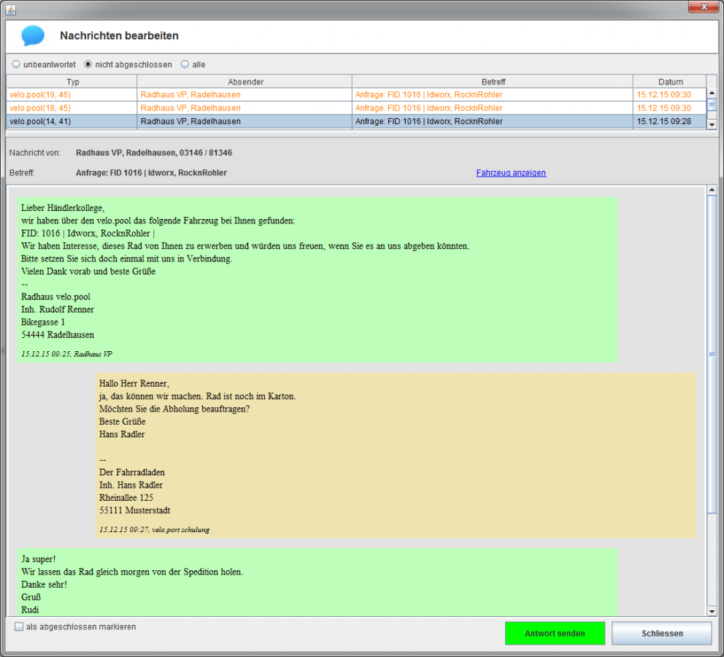Click the message table's scroll up arrow

[712, 93]
